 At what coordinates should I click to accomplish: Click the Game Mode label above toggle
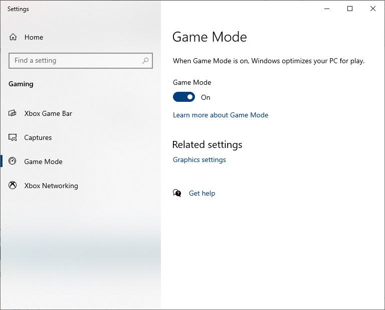(192, 83)
